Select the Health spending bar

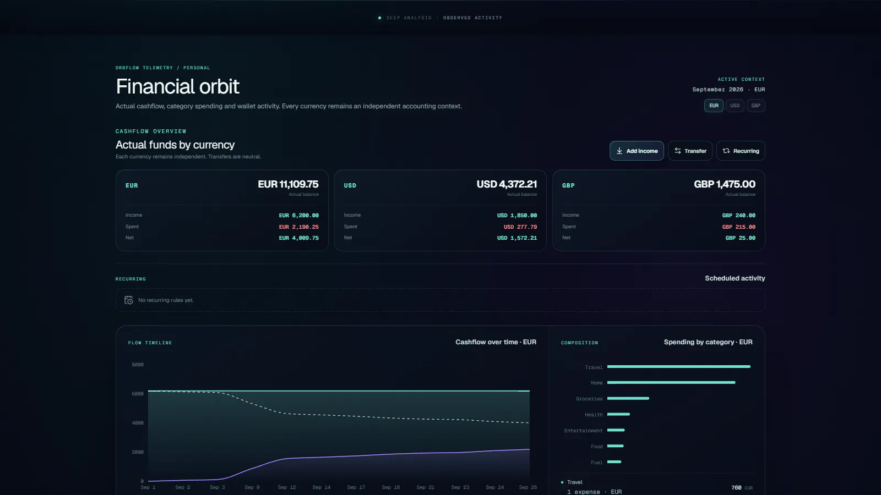click(x=618, y=414)
